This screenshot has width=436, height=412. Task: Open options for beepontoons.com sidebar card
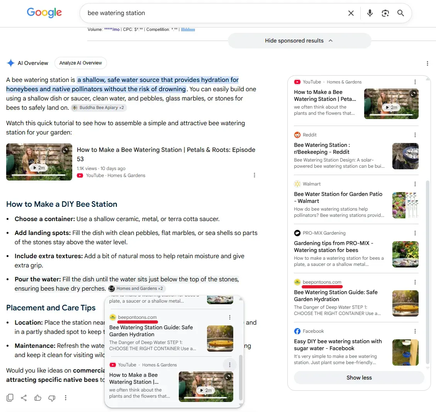(x=415, y=282)
